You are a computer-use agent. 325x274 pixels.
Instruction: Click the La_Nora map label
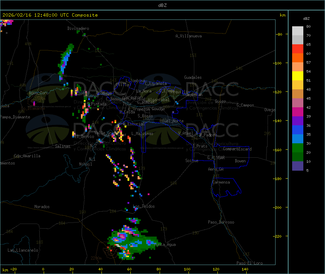pos(144,91)
